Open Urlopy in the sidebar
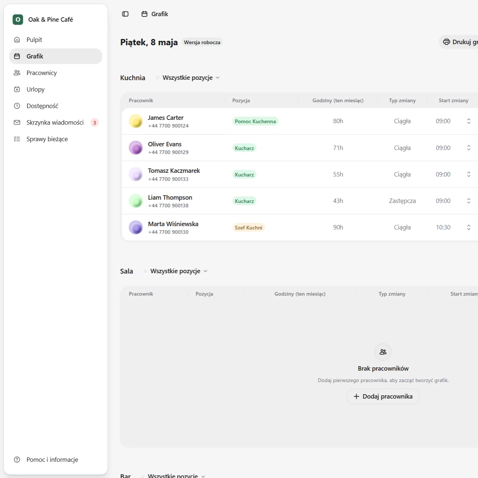Viewport: 478px width, 478px height. pos(56,89)
